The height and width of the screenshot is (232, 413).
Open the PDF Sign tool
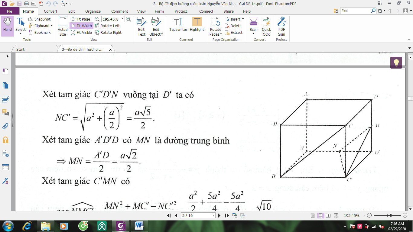tap(281, 26)
